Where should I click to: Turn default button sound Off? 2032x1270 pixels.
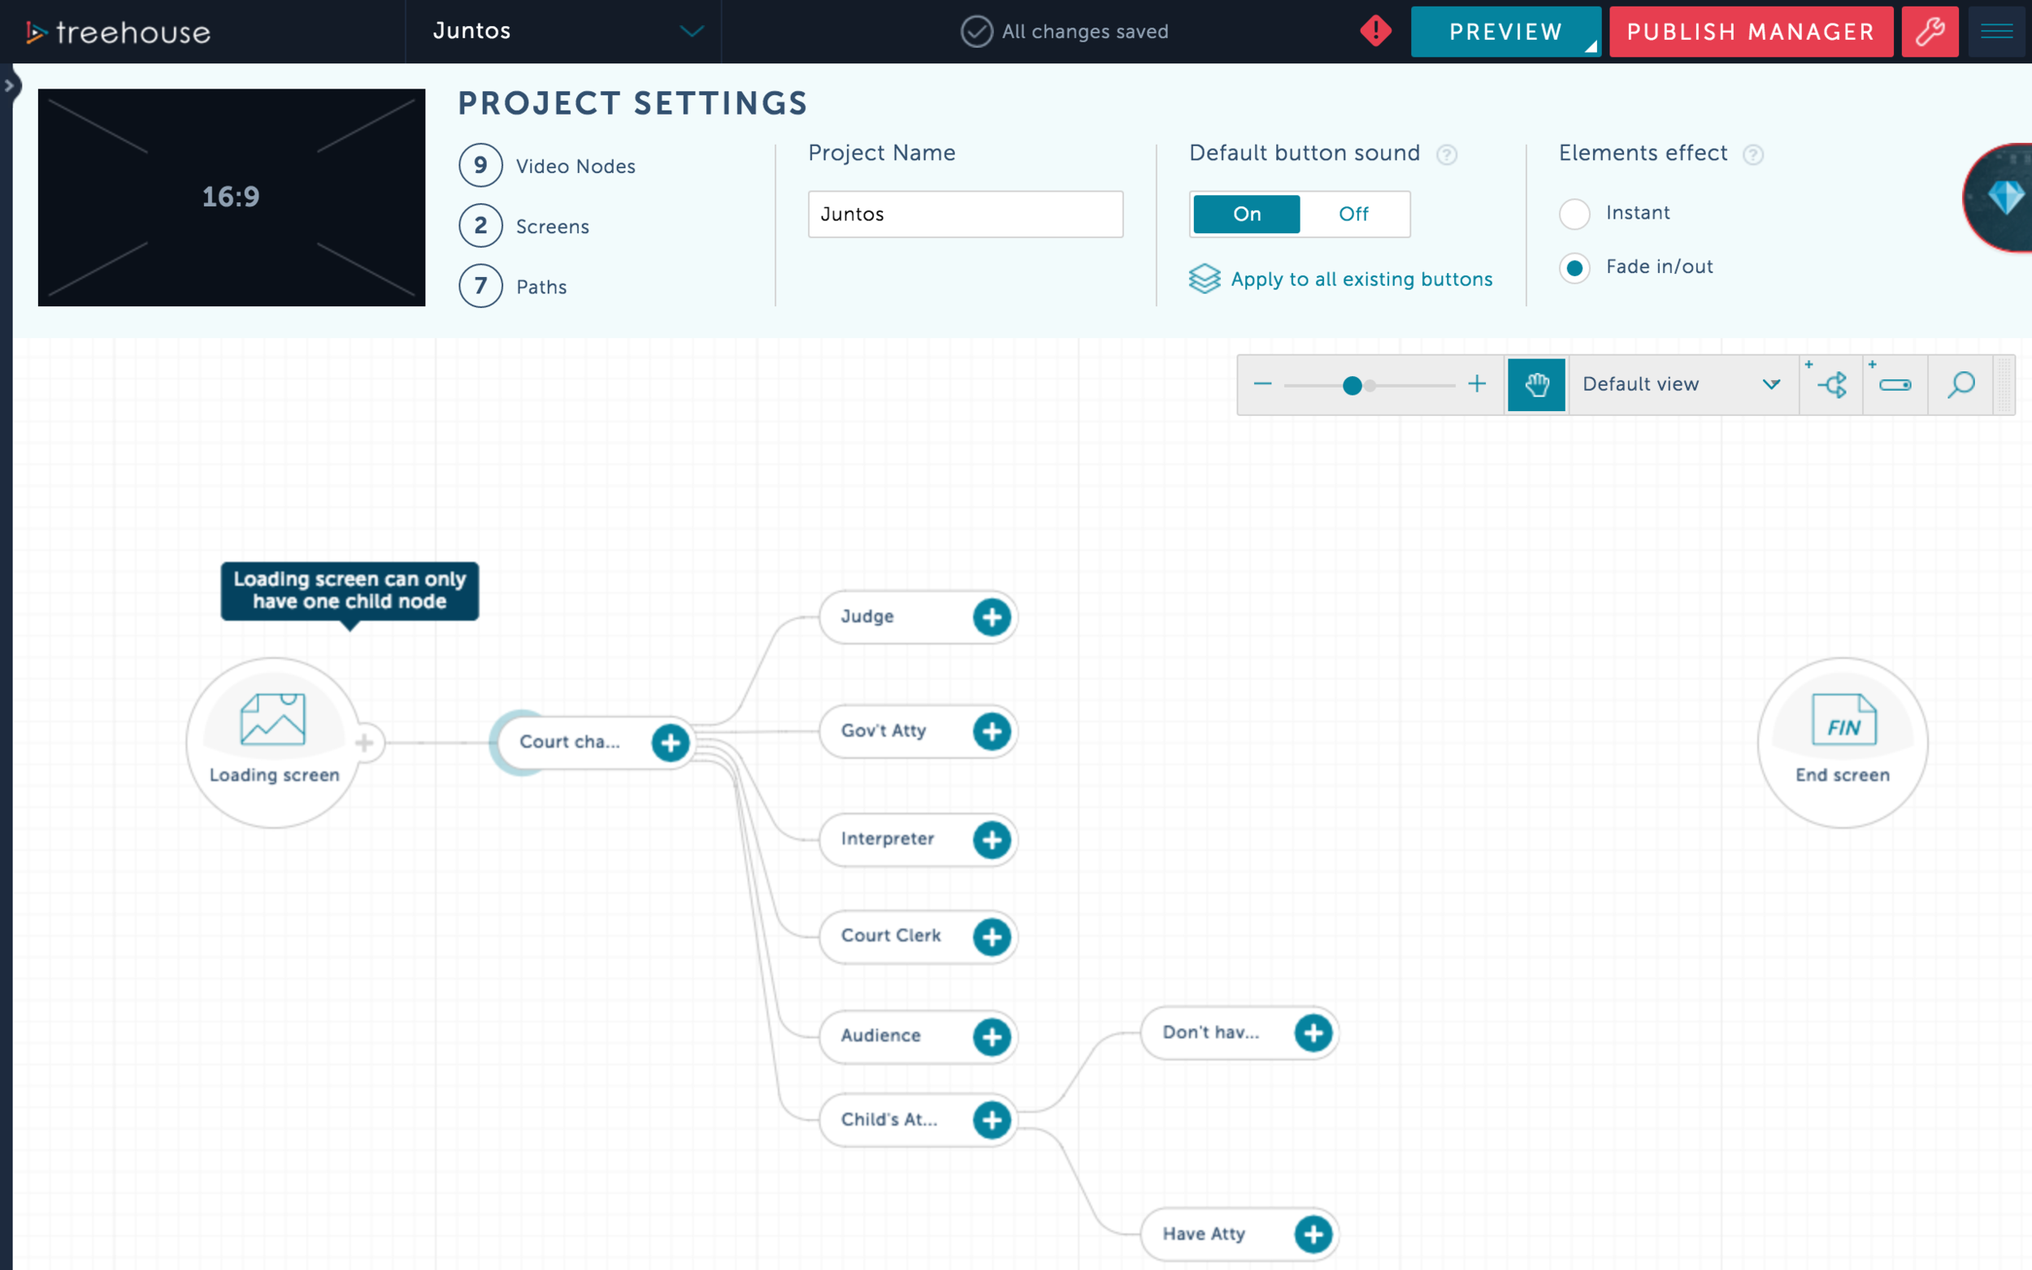coord(1353,215)
